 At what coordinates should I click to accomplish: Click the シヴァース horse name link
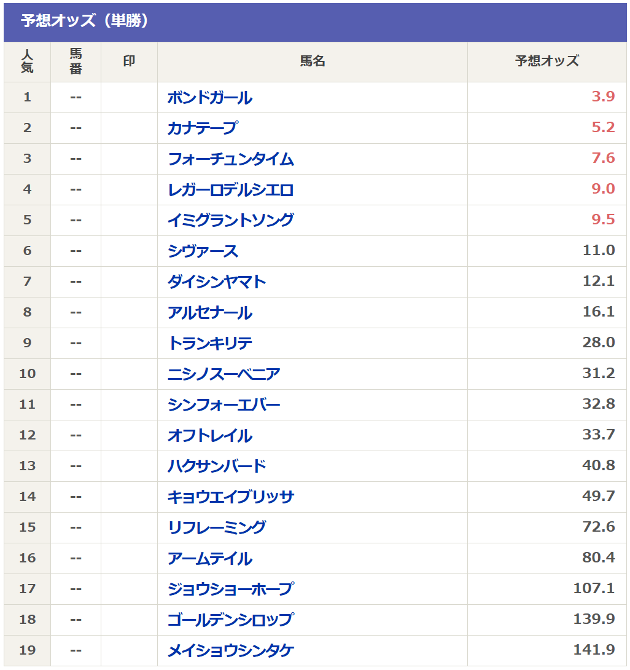coord(203,251)
